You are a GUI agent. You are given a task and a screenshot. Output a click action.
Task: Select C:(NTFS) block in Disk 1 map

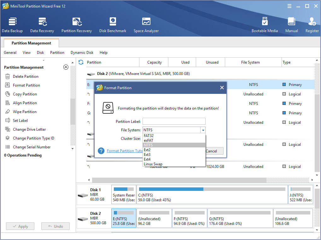212,195
